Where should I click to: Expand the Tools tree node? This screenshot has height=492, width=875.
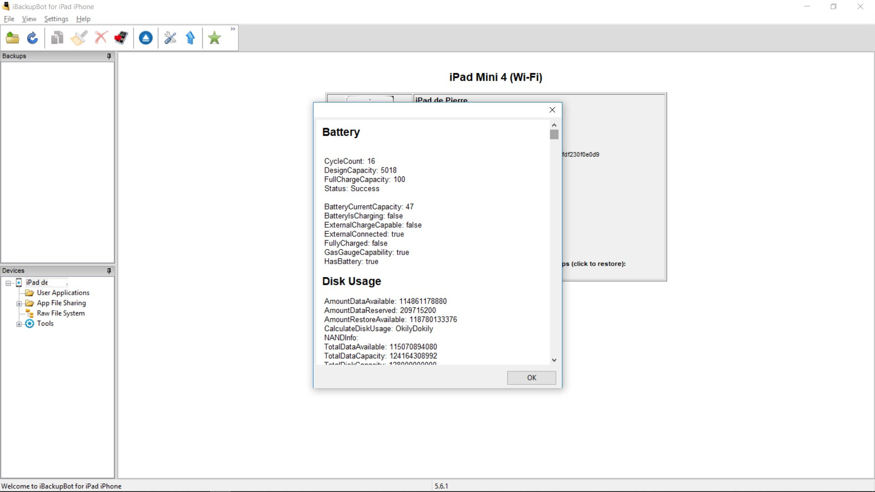tap(19, 324)
